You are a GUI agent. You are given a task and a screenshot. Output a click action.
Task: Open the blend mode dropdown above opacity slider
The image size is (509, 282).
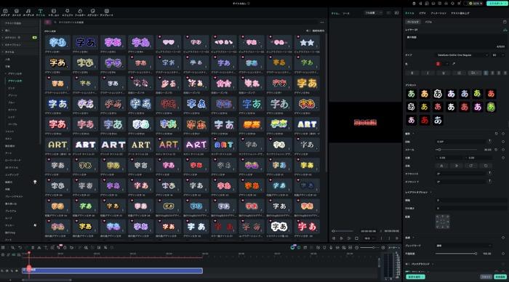point(463,246)
